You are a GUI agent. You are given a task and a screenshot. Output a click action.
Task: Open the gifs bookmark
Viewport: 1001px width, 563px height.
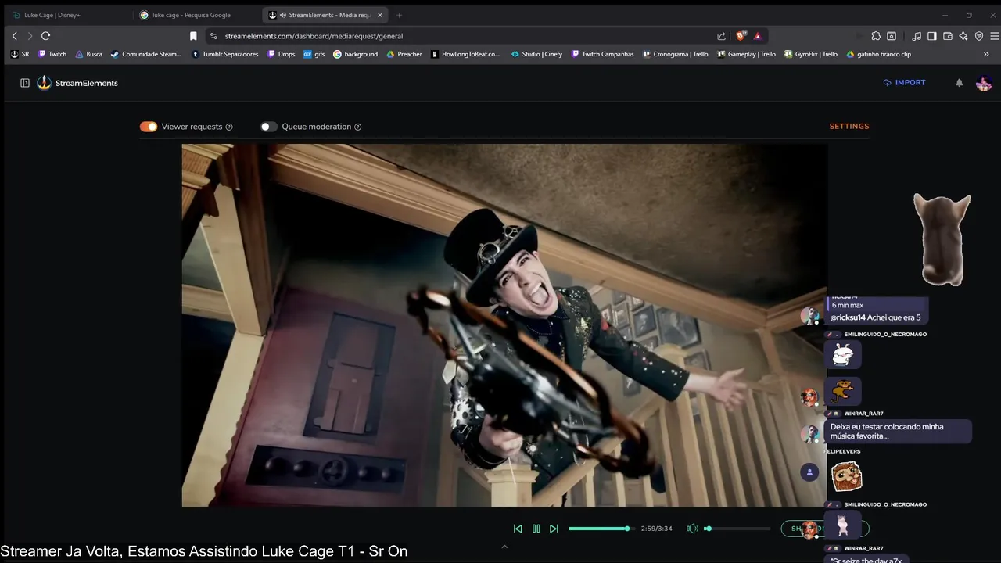click(x=314, y=54)
